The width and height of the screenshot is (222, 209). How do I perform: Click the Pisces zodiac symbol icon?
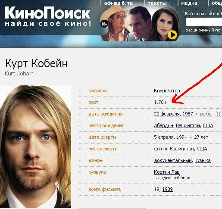click(x=219, y=114)
